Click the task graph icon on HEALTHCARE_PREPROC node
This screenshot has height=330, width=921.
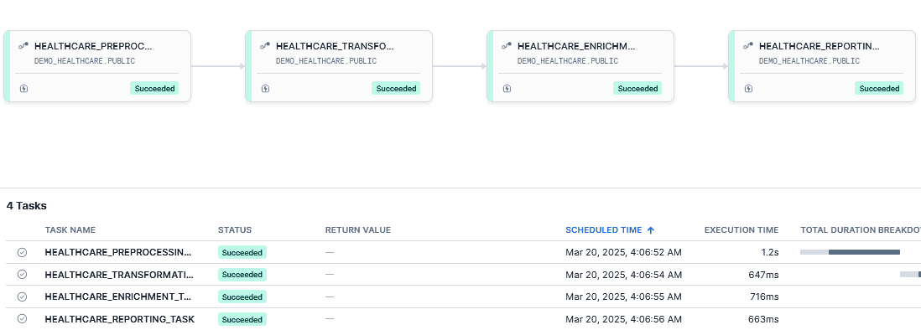[x=23, y=45]
